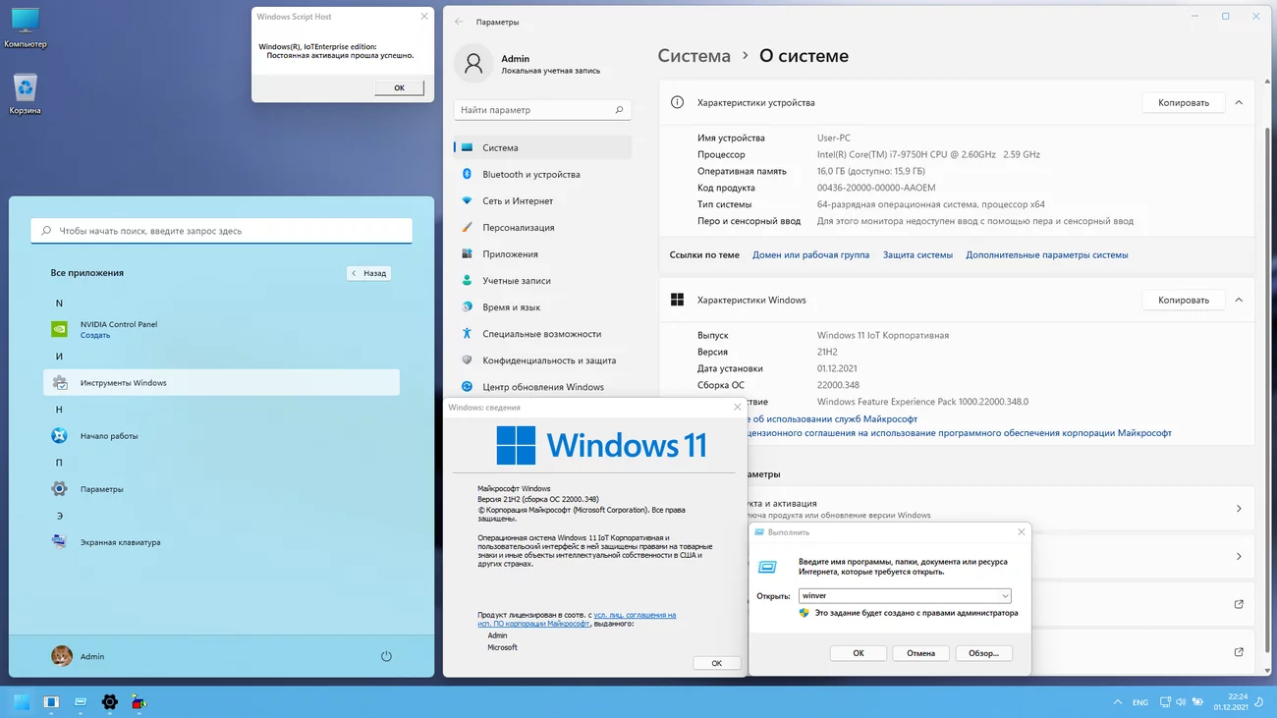Expand the system tray hidden icons chevron

click(x=1118, y=702)
